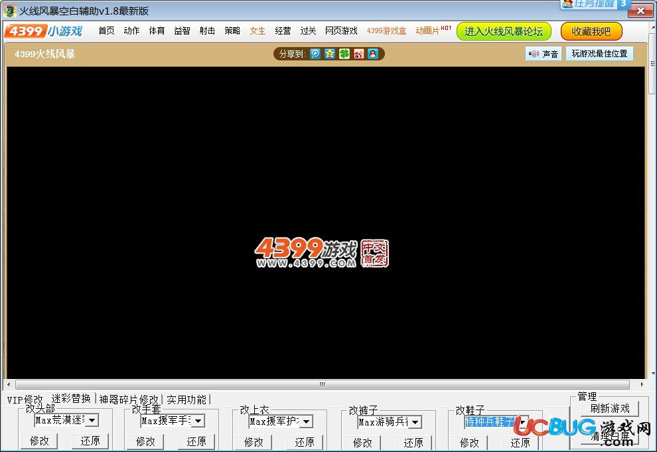
Task: Open the 网页游戏 link
Action: click(x=341, y=31)
